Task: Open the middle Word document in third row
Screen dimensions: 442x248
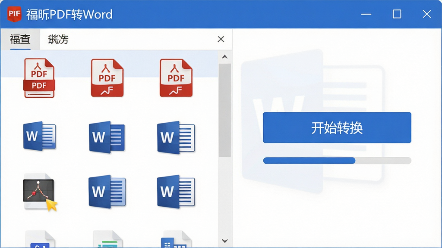Action: [x=107, y=192]
